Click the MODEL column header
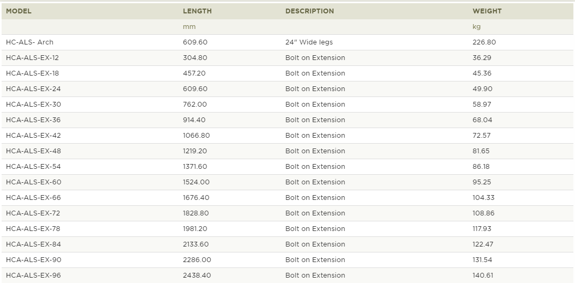575x283 pixels. [x=19, y=11]
